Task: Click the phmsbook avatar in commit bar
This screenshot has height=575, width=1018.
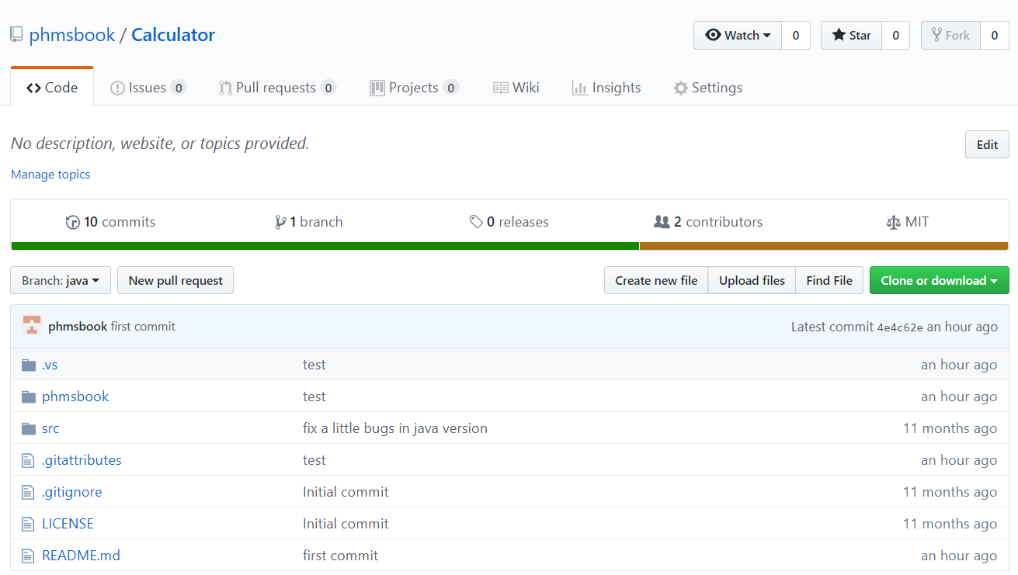Action: click(x=32, y=326)
